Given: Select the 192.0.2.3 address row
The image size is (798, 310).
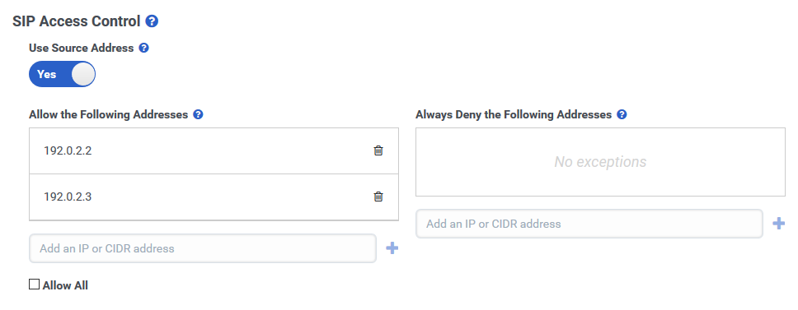Looking at the screenshot, I should tap(214, 197).
